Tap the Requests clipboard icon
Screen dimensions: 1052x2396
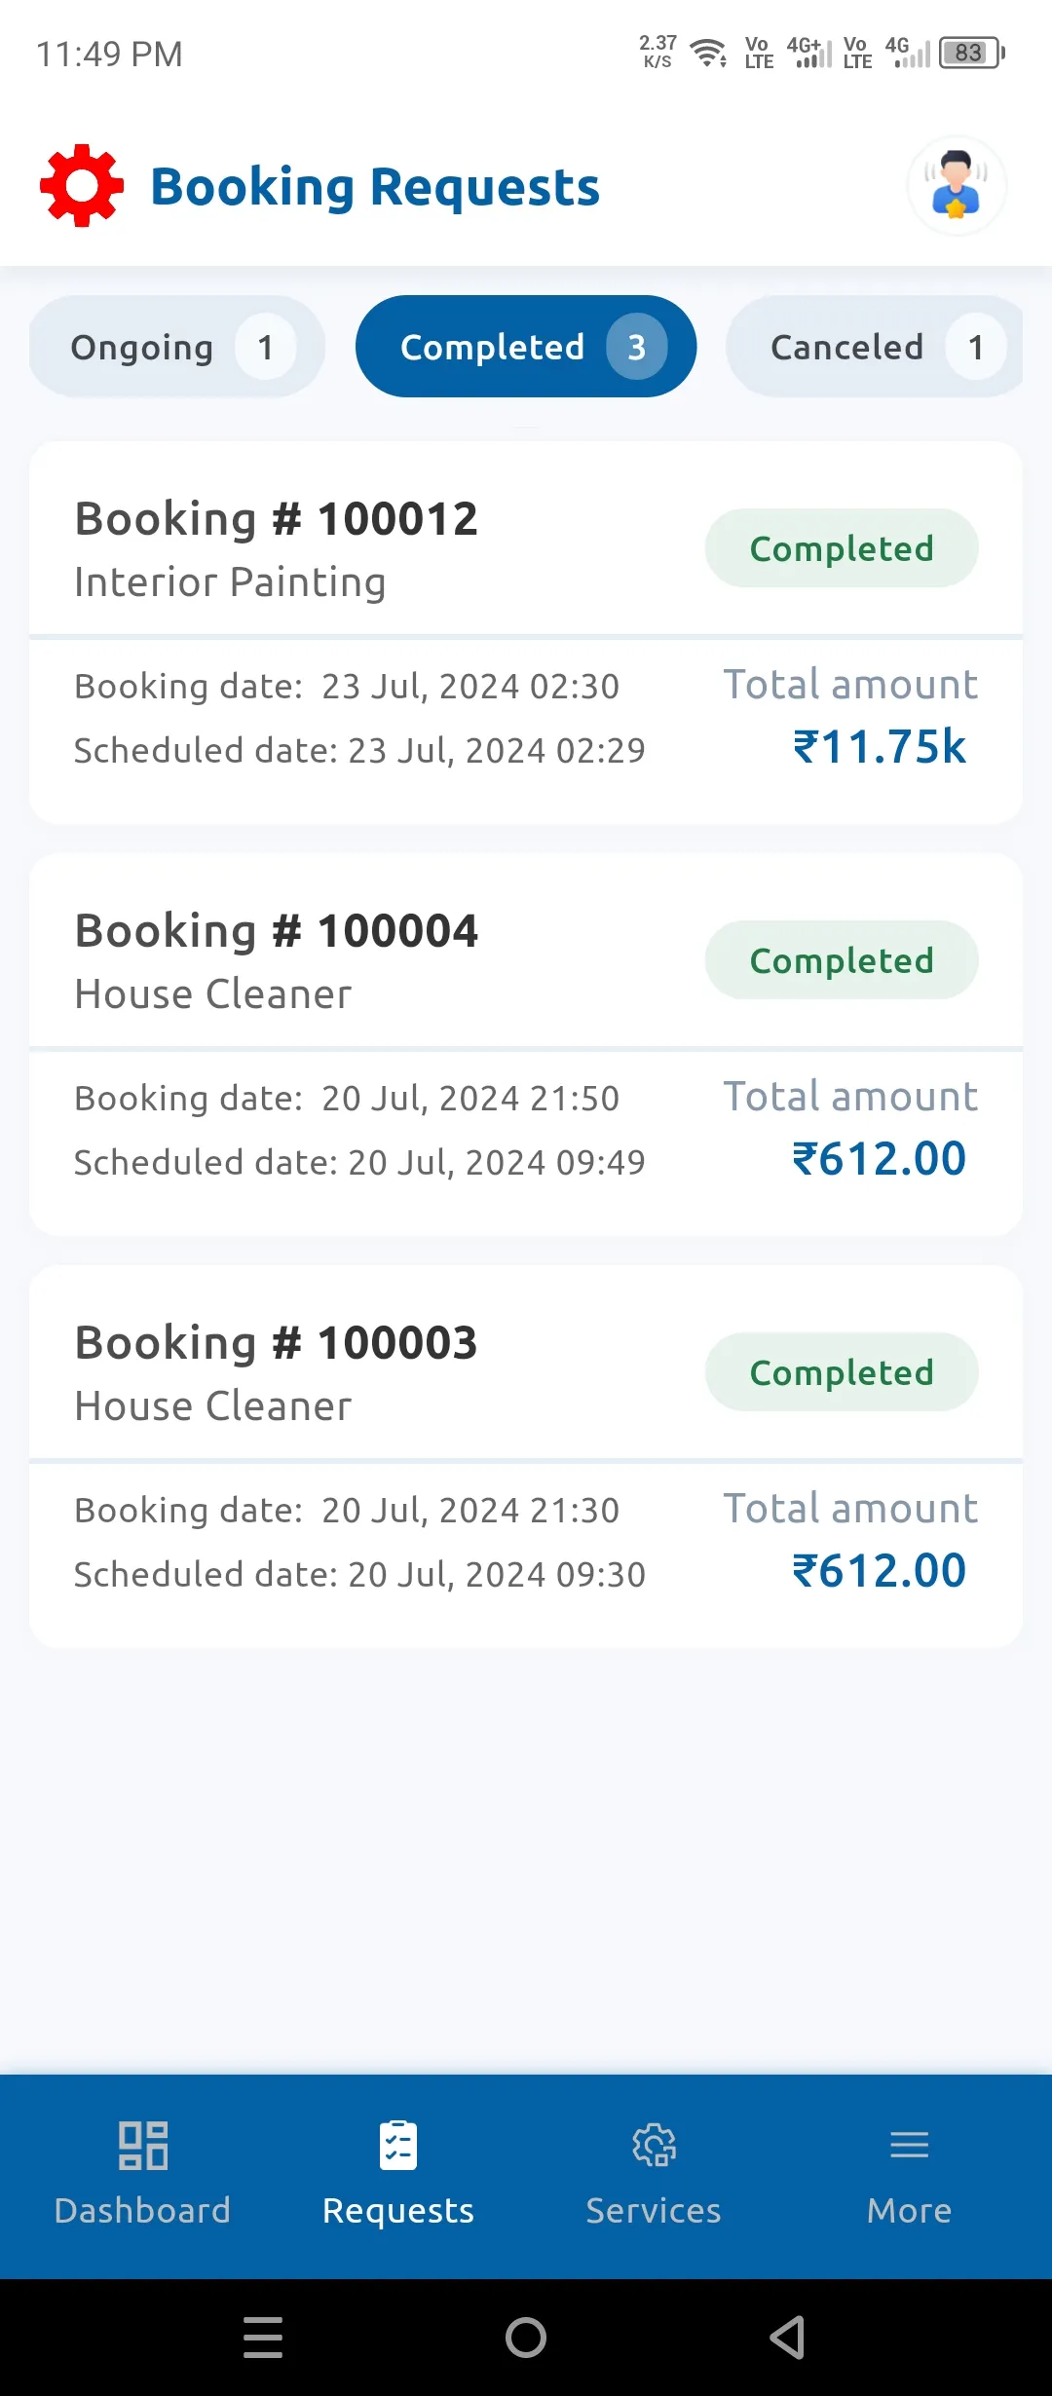397,2146
